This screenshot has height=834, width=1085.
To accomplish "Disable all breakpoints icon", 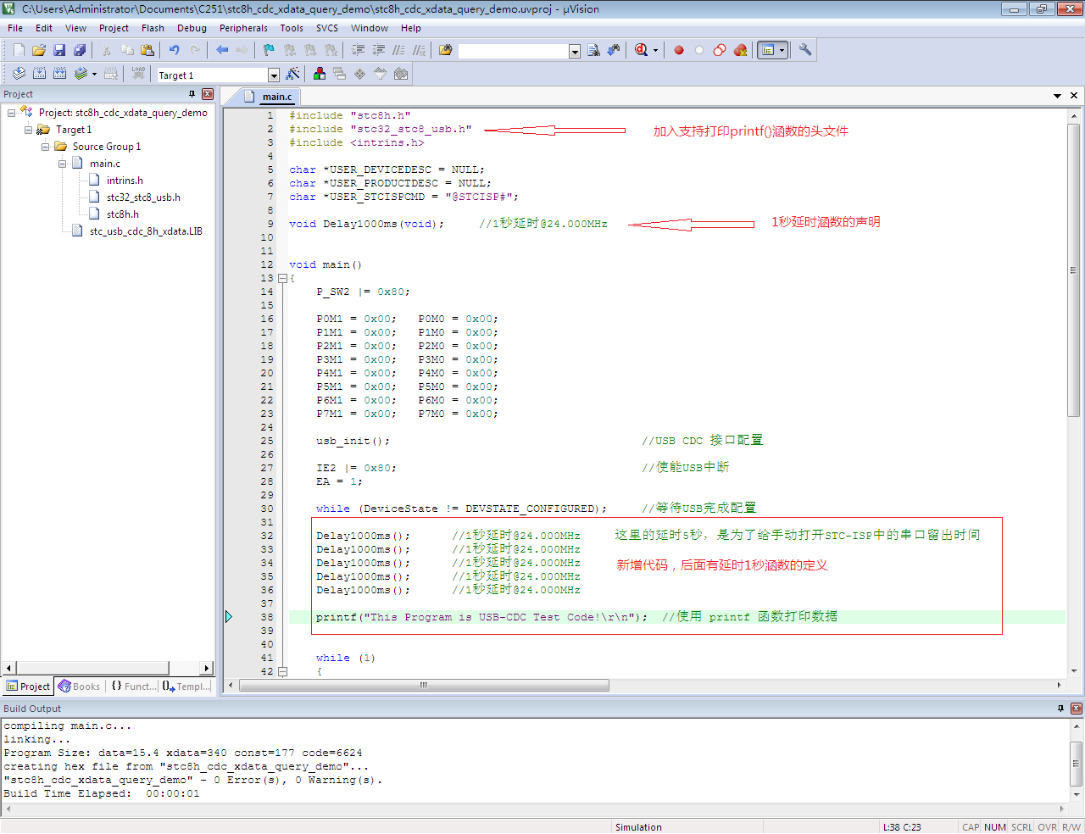I will pyautogui.click(x=720, y=50).
